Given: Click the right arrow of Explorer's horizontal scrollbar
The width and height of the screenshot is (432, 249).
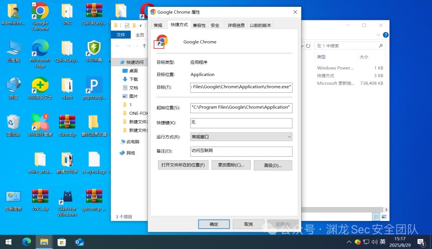Looking at the screenshot, I should [386, 210].
